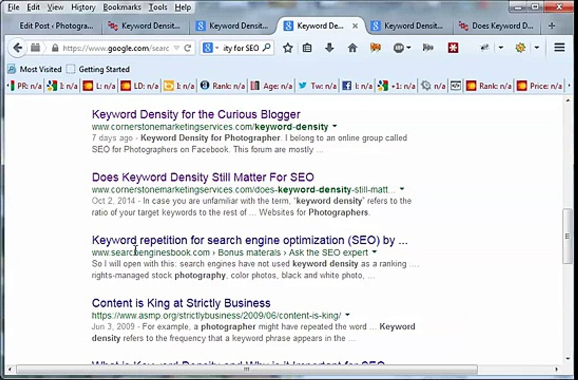Viewport: 578px width, 380px height.
Task: Open the Bookmarks menu
Action: click(x=122, y=7)
